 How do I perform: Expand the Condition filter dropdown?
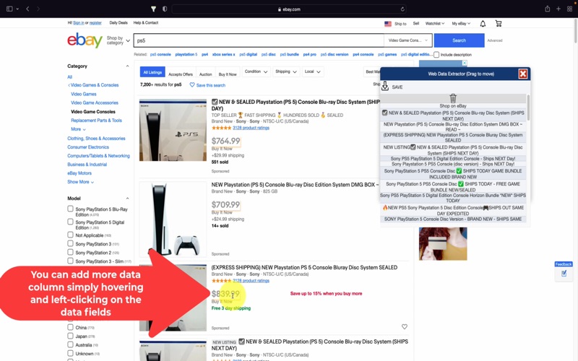[x=256, y=71]
